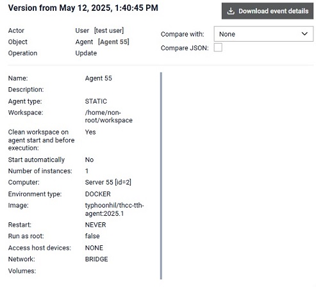Select the Agent 55 name value
Screen dimensions: 316x287
[99, 78]
